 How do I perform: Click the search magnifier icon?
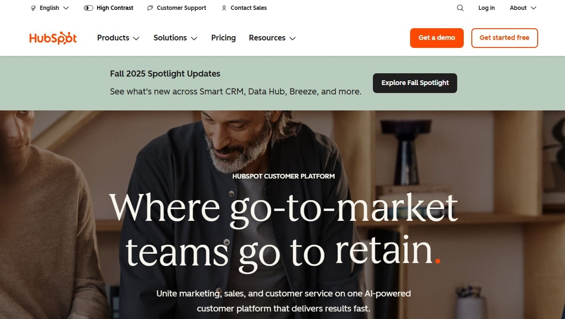tap(460, 8)
